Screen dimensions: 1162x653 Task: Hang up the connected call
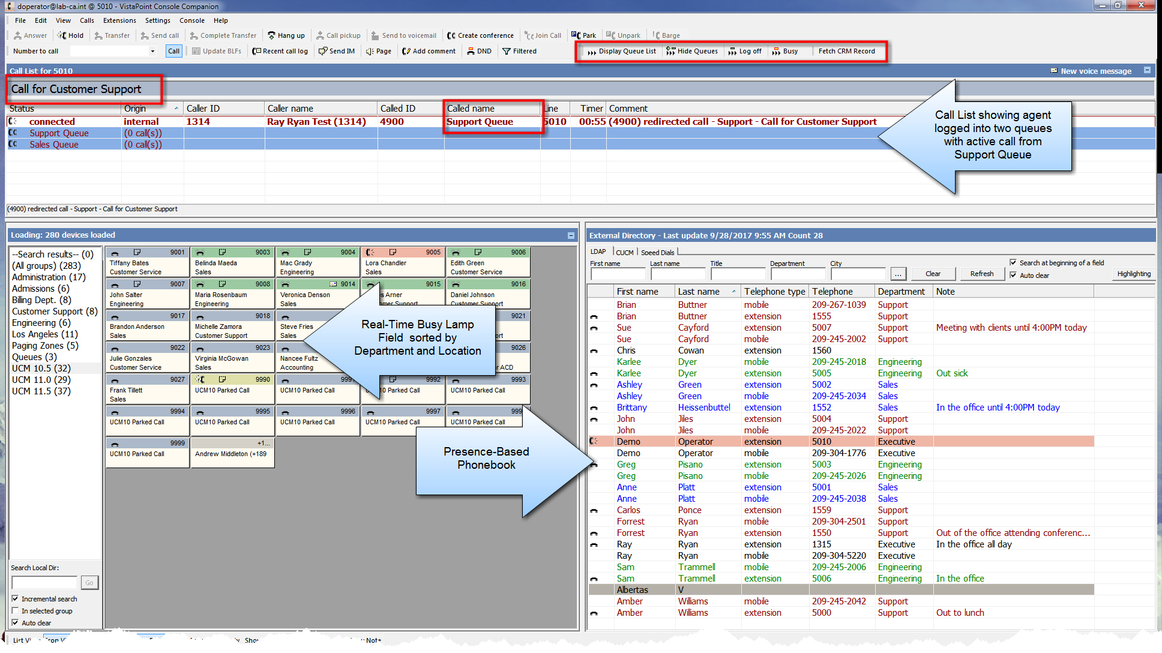(x=287, y=35)
